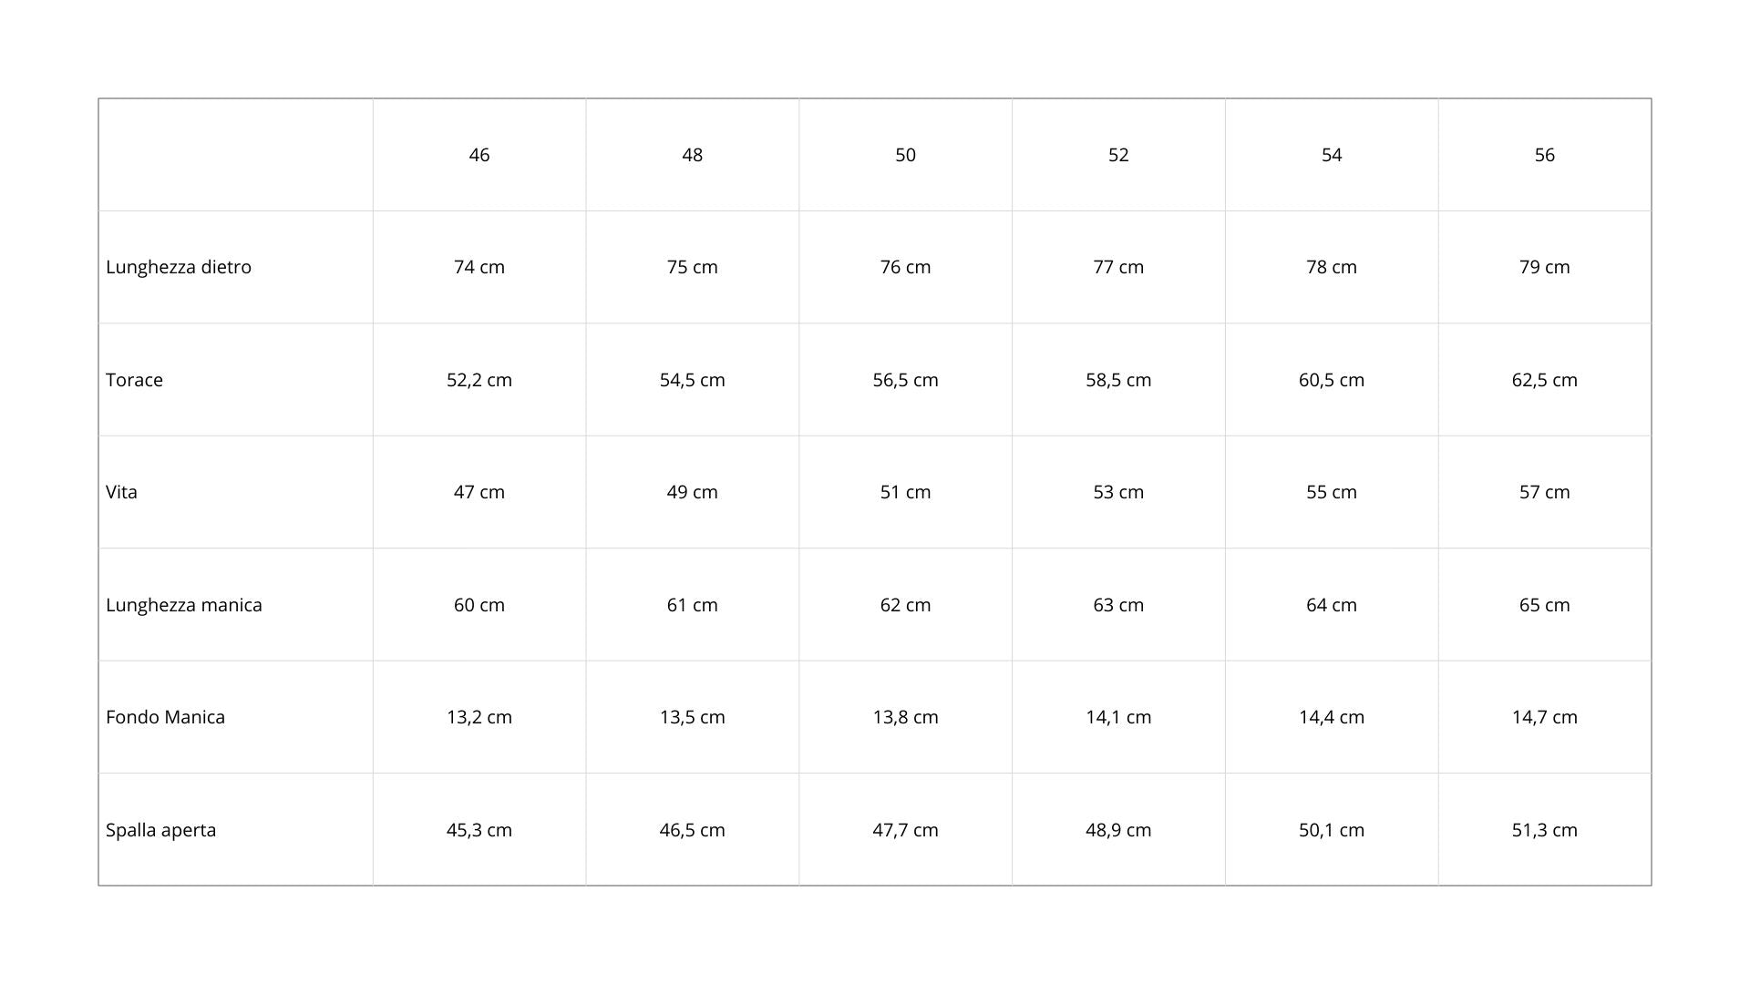Click the 14,4 cm Fondo Manica cell
The image size is (1750, 984).
1332,717
